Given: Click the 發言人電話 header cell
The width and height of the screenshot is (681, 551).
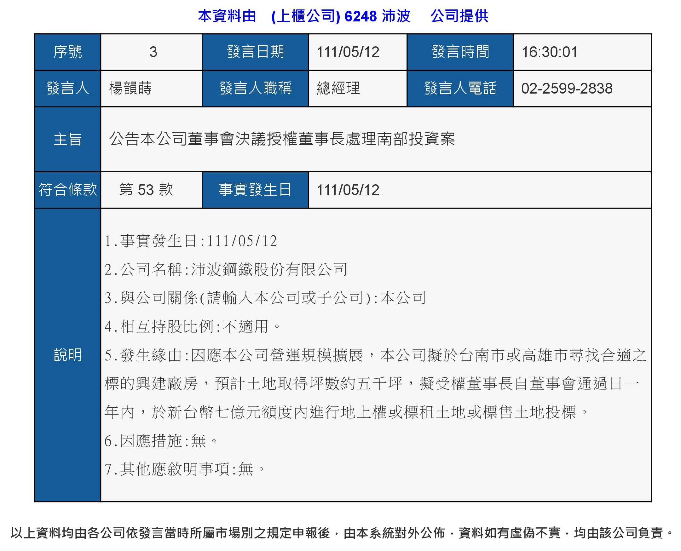Looking at the screenshot, I should [460, 89].
